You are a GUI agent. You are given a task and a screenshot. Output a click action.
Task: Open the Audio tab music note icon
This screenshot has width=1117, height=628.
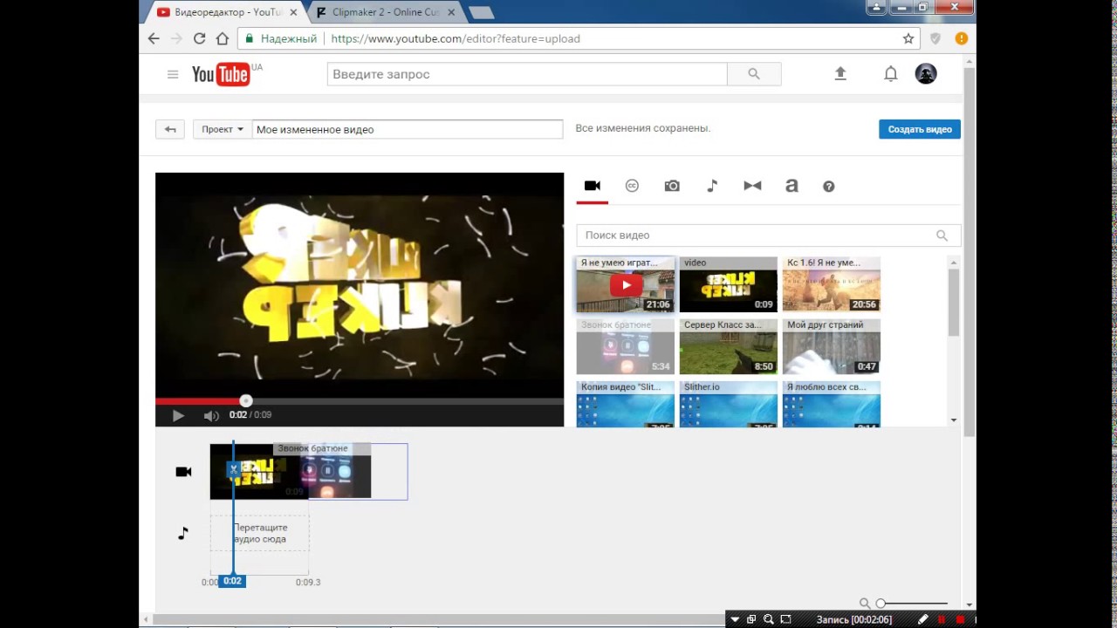[712, 186]
